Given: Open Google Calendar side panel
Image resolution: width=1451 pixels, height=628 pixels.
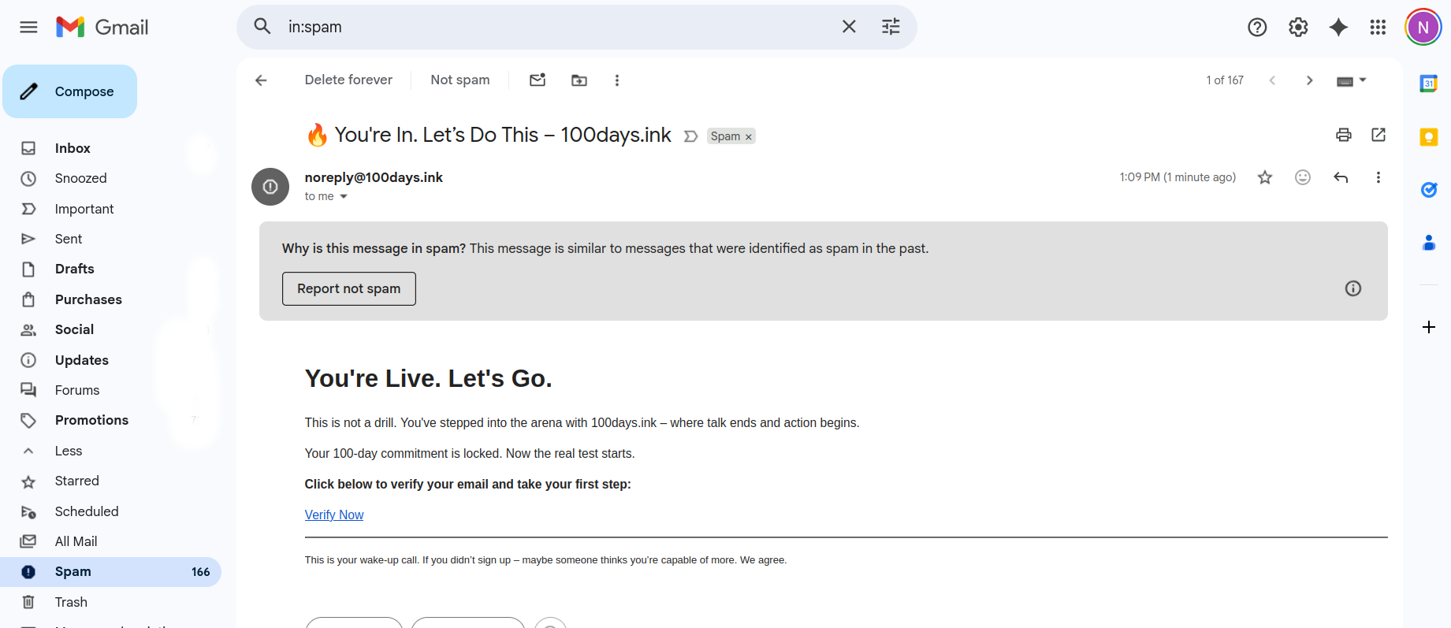Looking at the screenshot, I should pyautogui.click(x=1428, y=84).
